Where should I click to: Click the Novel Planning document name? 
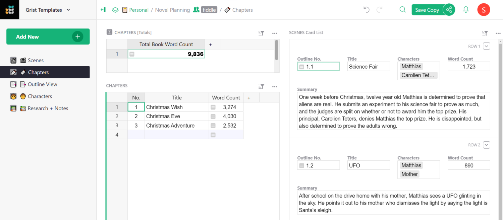pyautogui.click(x=172, y=10)
